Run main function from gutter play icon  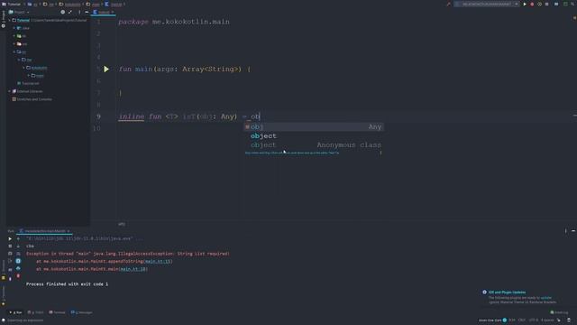point(106,69)
